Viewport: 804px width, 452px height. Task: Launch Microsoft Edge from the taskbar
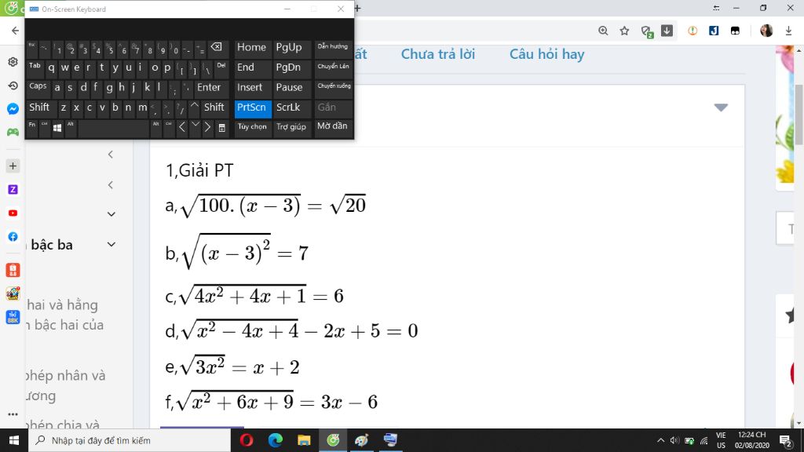click(x=276, y=440)
